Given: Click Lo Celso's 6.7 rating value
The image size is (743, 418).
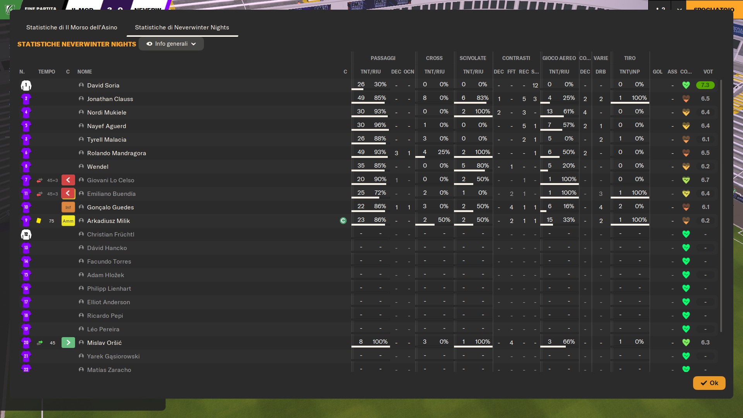Looking at the screenshot, I should coord(705,180).
